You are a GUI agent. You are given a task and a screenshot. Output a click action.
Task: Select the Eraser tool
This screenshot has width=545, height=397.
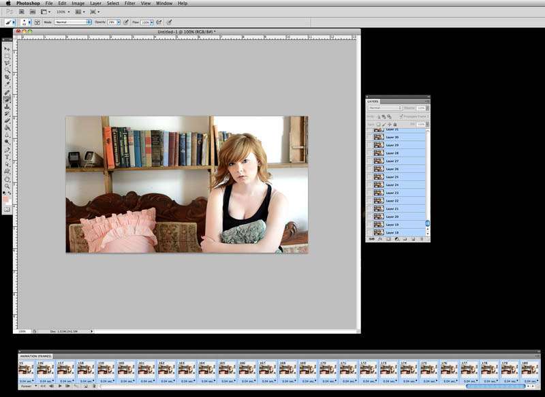pyautogui.click(x=7, y=121)
